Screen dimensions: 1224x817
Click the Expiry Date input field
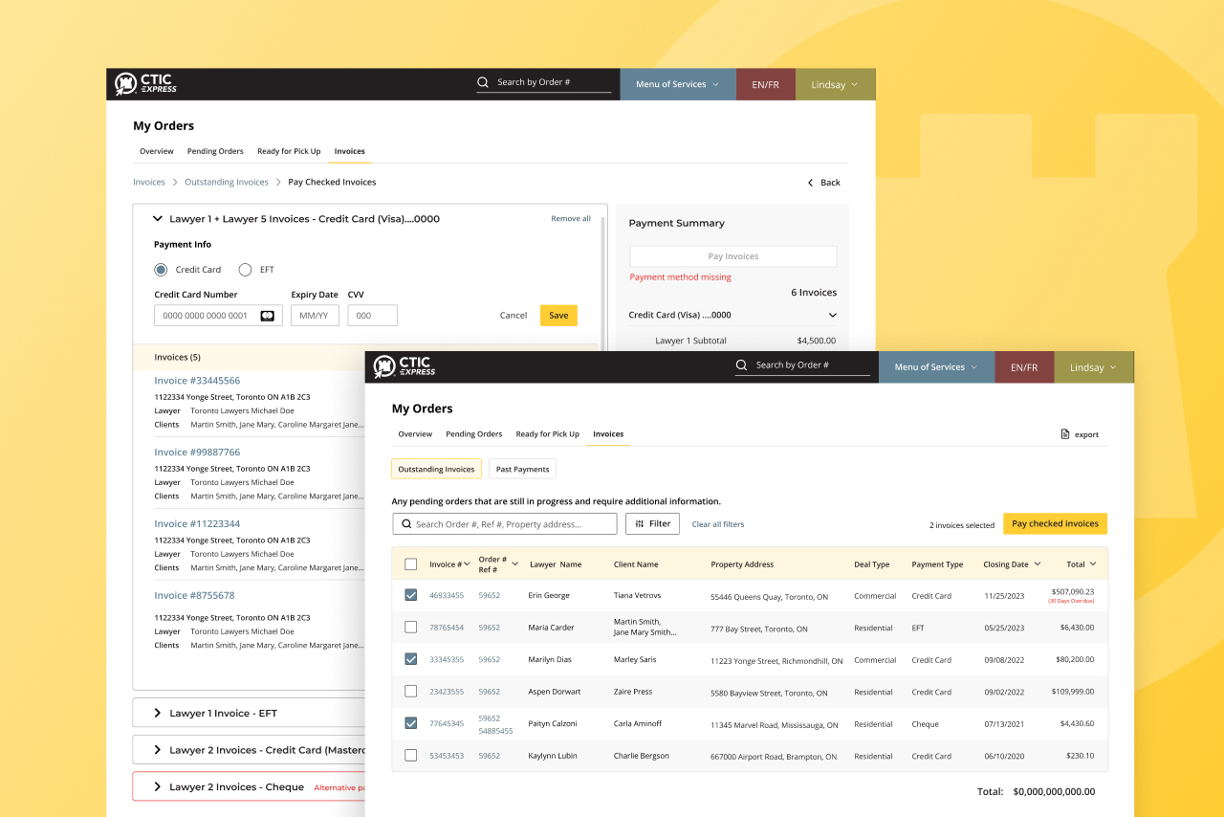315,316
